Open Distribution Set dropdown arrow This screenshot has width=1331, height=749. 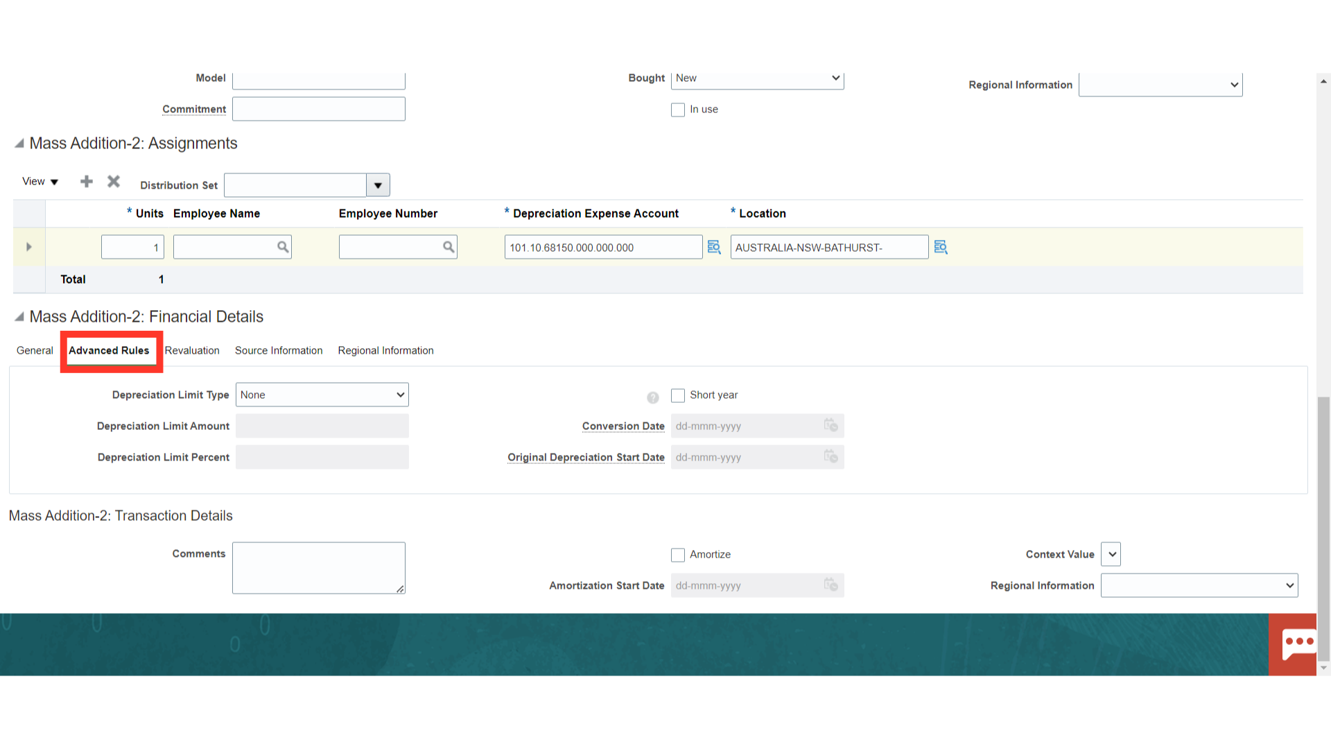point(378,185)
